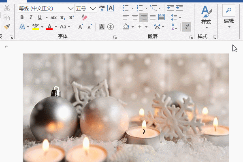Expand the underline style arrow
Viewport: 243px width, 162px height.
point(47,17)
